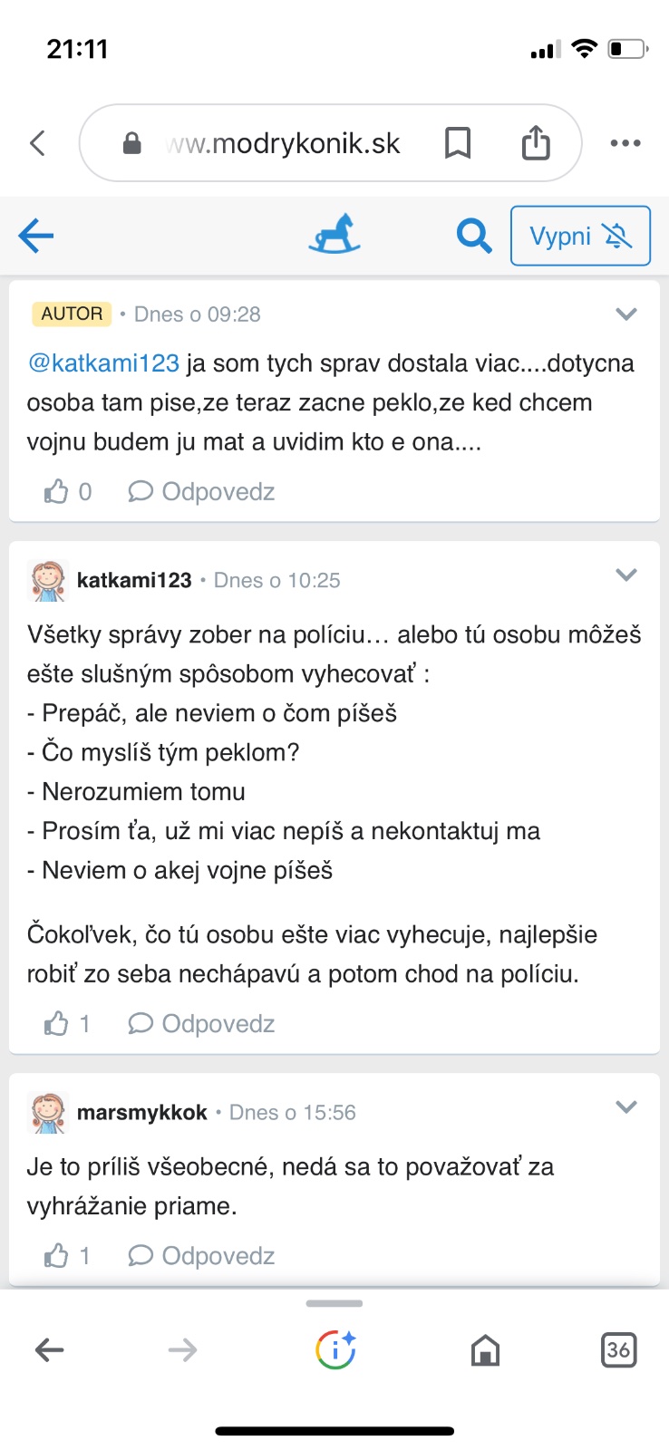669x1450 pixels.
Task: Click Odpovedz under marsmykkok's comment
Action: pyautogui.click(x=202, y=1256)
